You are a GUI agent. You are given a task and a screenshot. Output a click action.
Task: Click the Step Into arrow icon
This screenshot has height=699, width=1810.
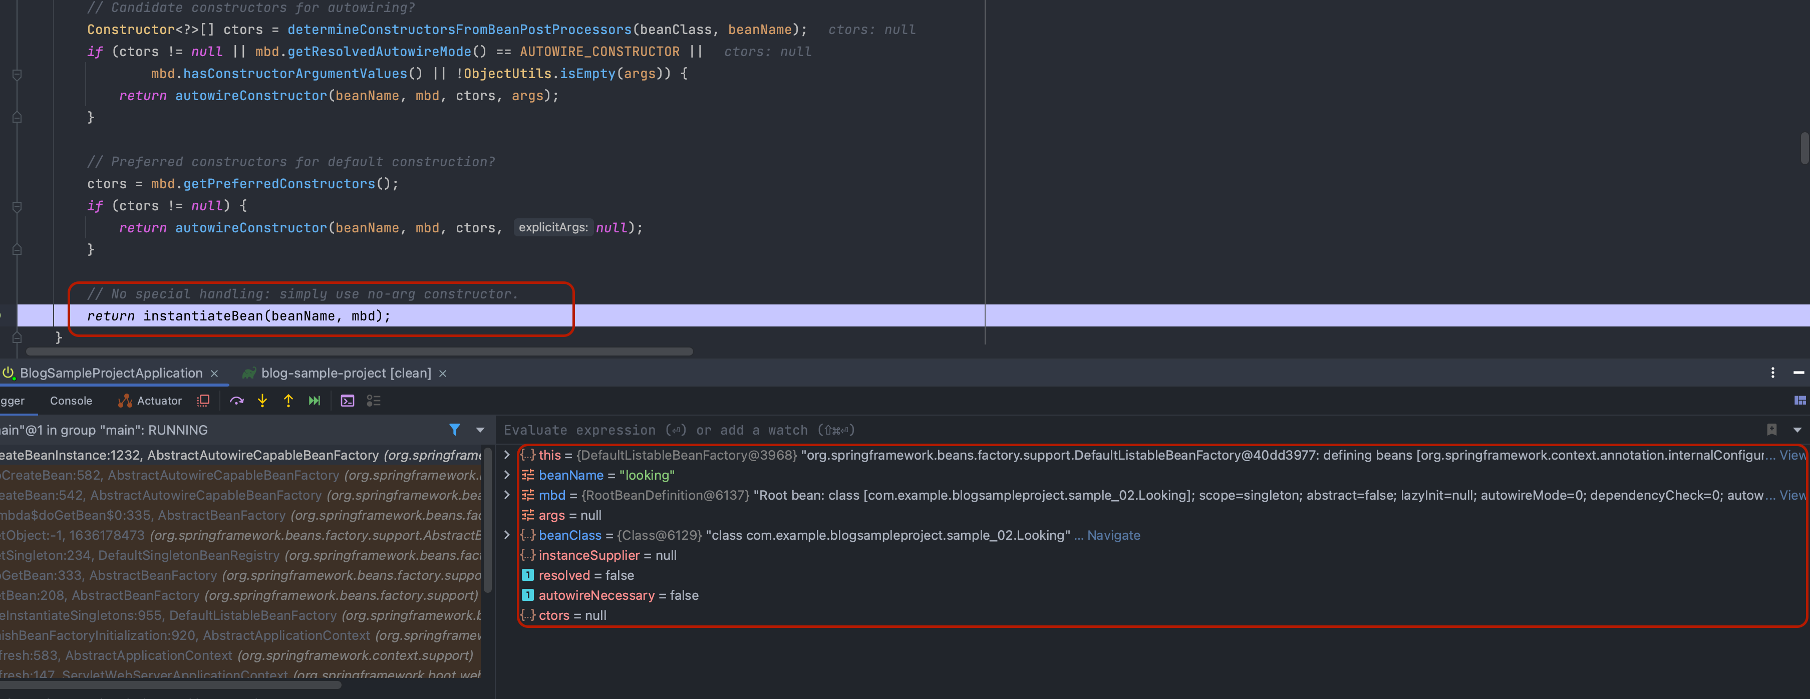point(262,401)
